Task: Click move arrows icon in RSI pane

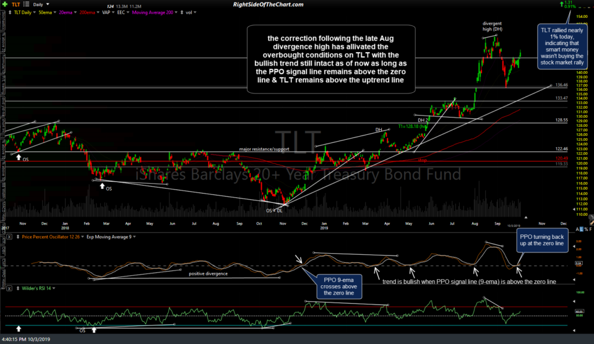Action: pyautogui.click(x=18, y=288)
